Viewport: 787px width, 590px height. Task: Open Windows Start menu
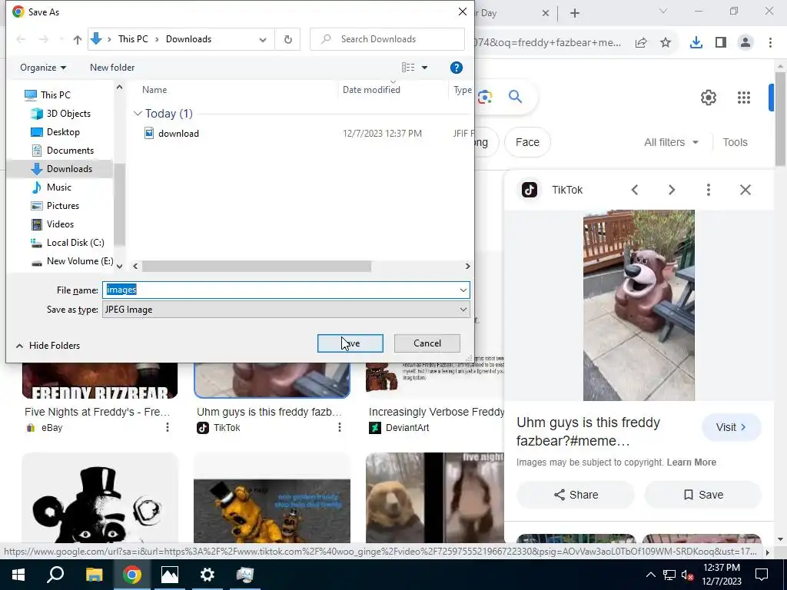click(x=18, y=575)
